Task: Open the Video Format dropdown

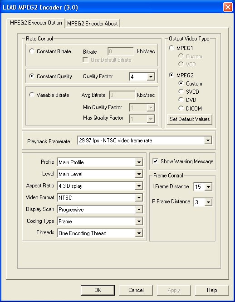Action: pos(138,197)
